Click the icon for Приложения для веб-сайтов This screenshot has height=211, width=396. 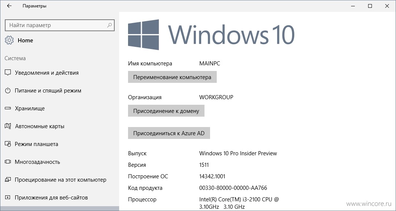(8, 198)
